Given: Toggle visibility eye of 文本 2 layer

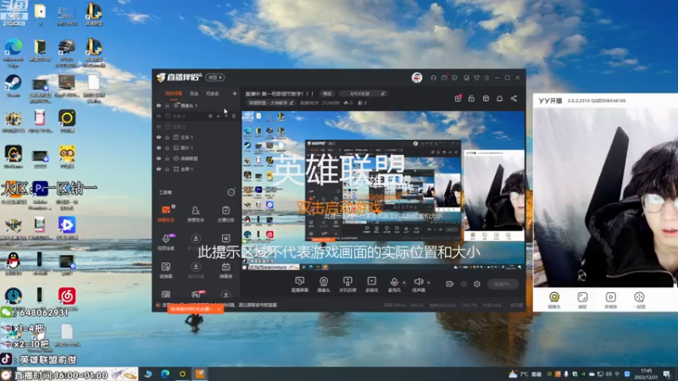Looking at the screenshot, I should point(158,127).
